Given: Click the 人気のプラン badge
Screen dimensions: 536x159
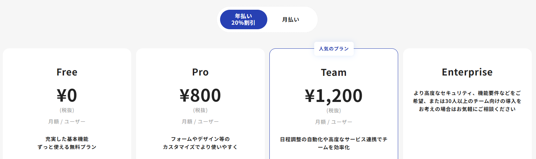Looking at the screenshot, I should 334,49.
